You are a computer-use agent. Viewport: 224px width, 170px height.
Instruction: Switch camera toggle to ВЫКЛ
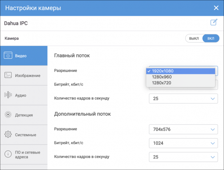(x=194, y=39)
